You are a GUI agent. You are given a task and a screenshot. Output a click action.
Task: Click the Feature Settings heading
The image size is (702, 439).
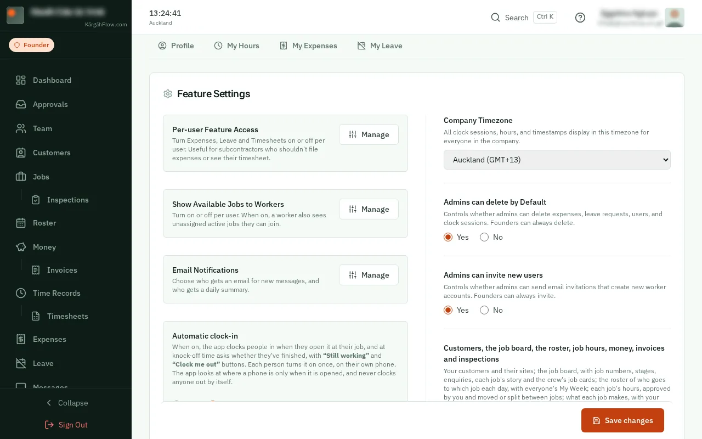coord(213,94)
